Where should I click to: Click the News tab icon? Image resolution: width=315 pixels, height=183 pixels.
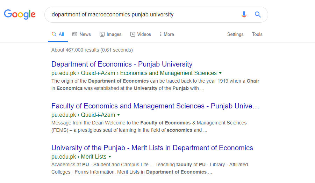point(75,34)
